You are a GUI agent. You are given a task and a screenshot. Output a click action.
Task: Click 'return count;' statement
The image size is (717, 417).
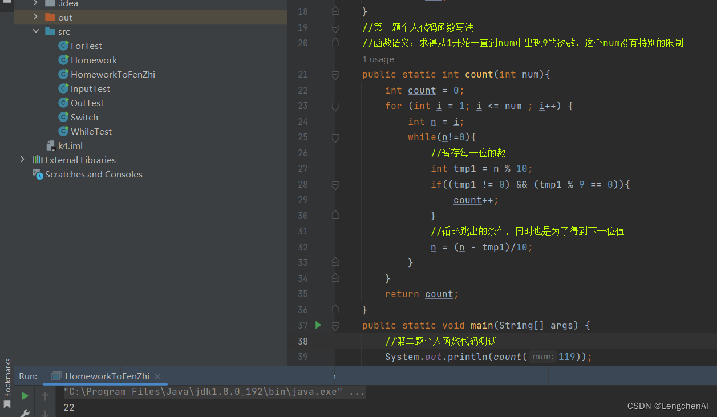click(422, 294)
